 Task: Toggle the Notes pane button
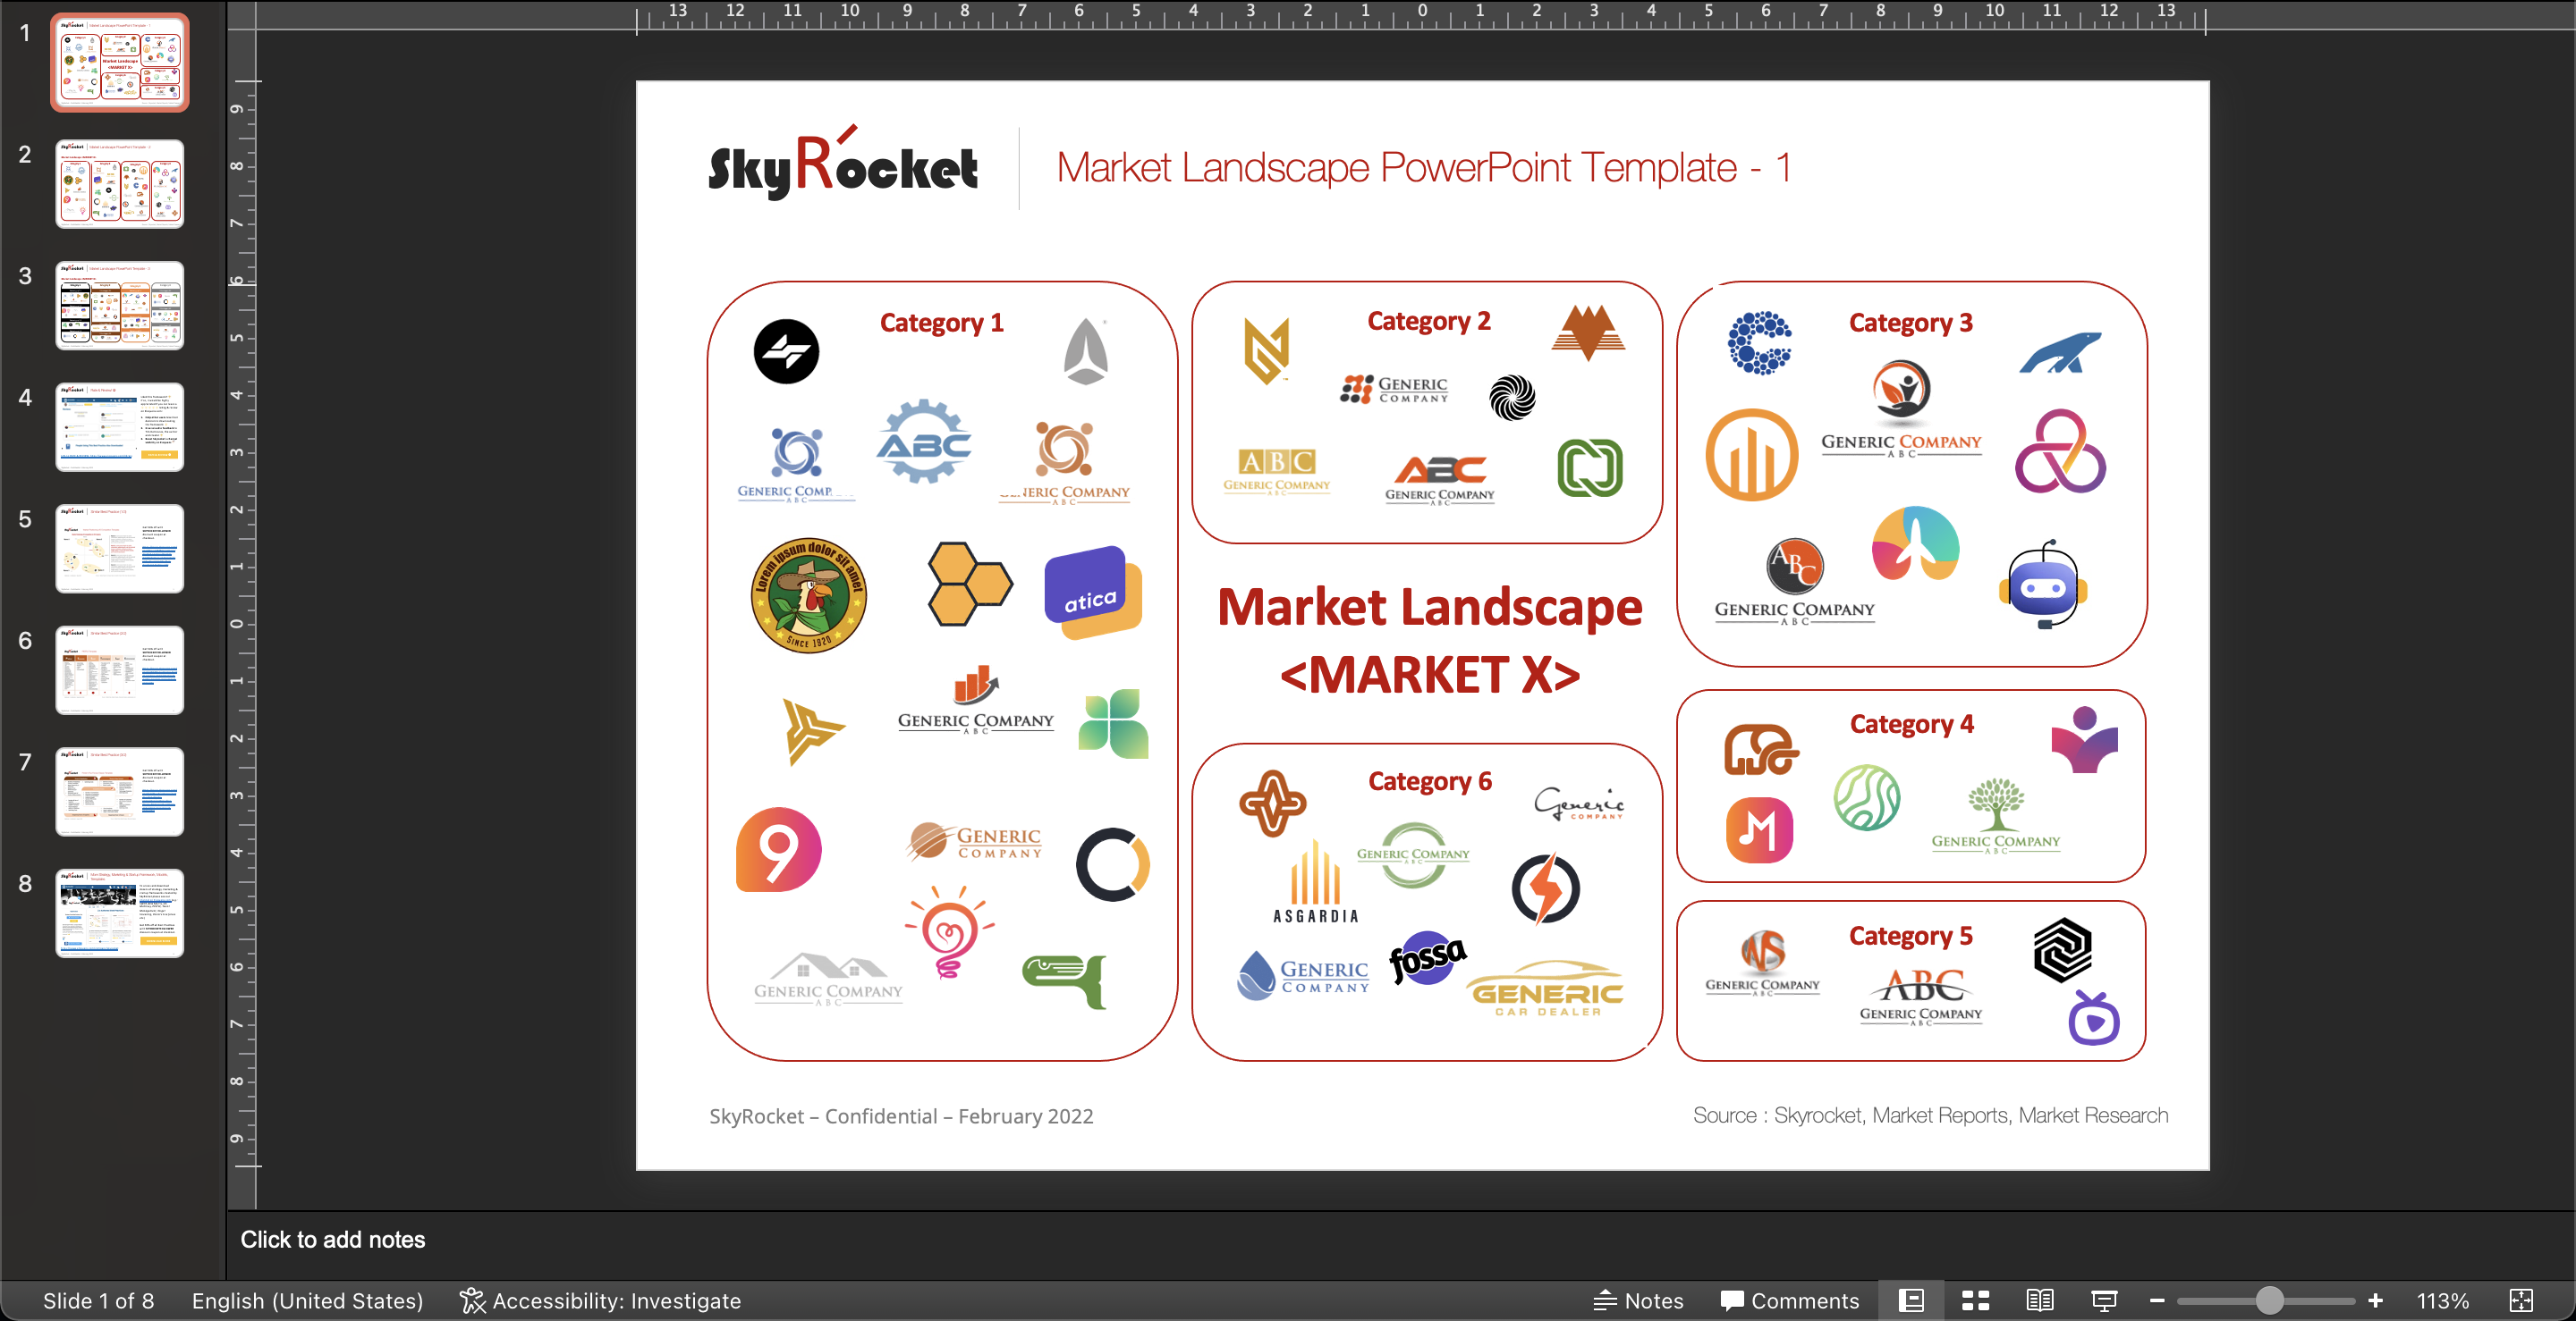tap(1638, 1300)
